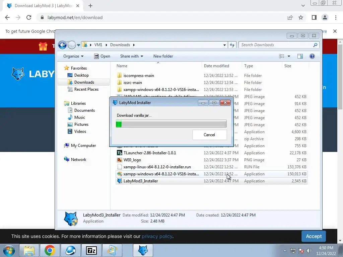
Task: Reload the Chrome page
Action: [x=29, y=17]
